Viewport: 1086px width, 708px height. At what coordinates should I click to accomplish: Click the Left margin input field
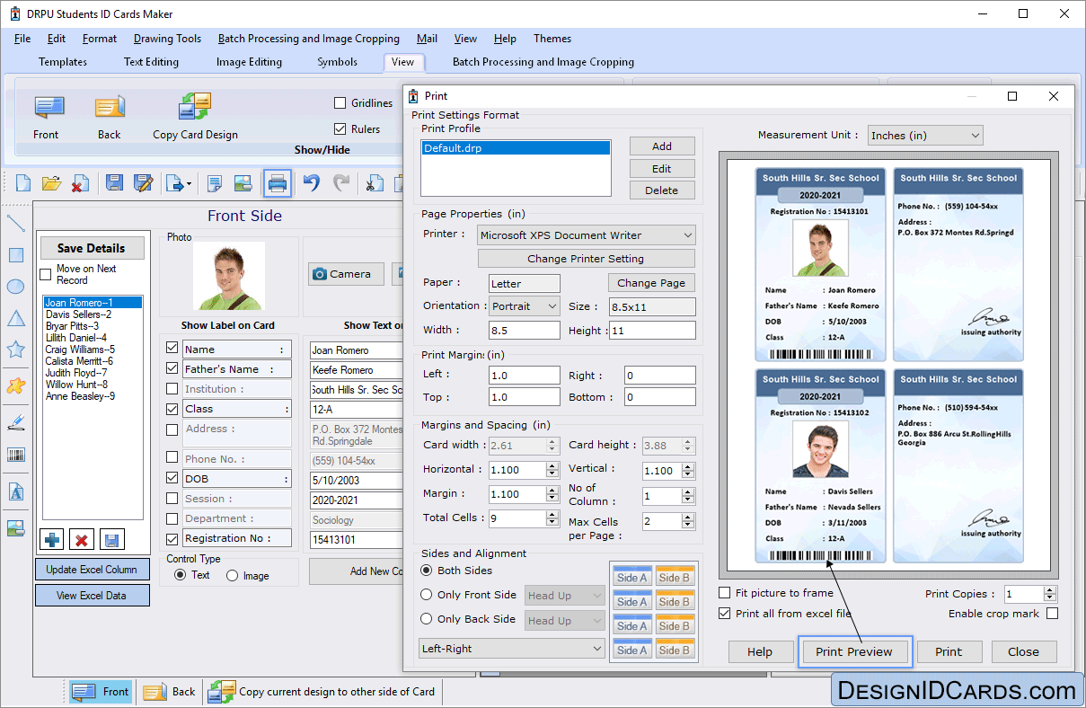click(x=525, y=376)
